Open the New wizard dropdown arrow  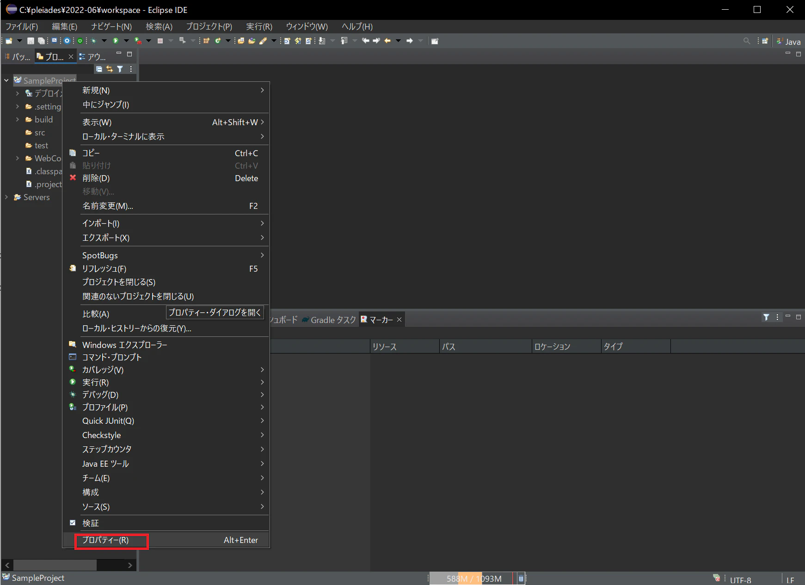pyautogui.click(x=19, y=41)
